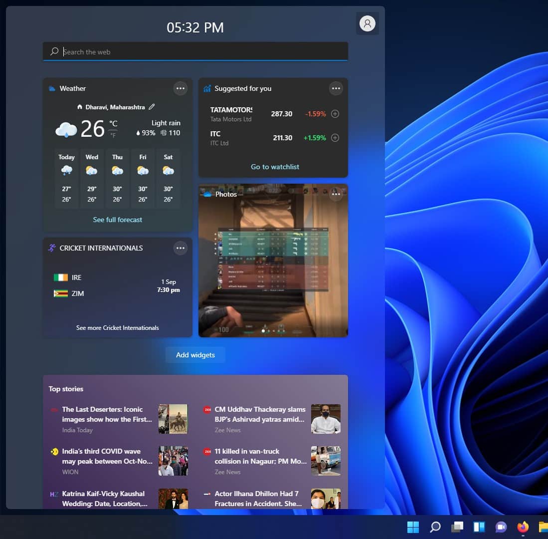Launch Firefox from taskbar
Screen dimensions: 548x539
coord(523,527)
